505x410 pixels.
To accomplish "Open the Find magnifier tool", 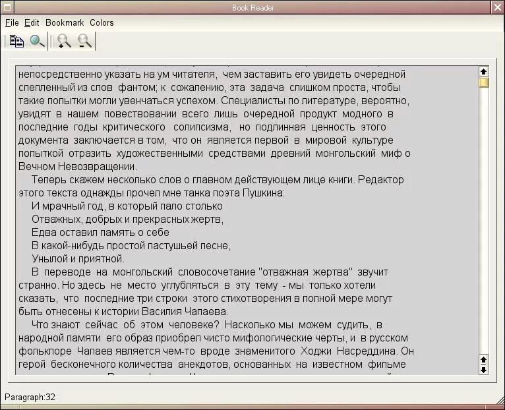I will coord(37,42).
